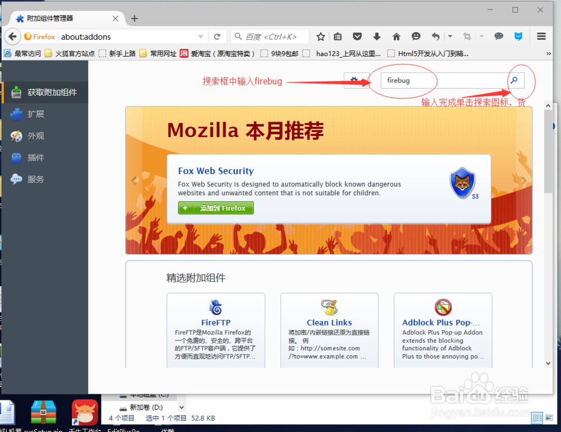The width and height of the screenshot is (561, 432).
Task: Click the add-ons page vertical scrollbar thumb
Action: [x=548, y=151]
